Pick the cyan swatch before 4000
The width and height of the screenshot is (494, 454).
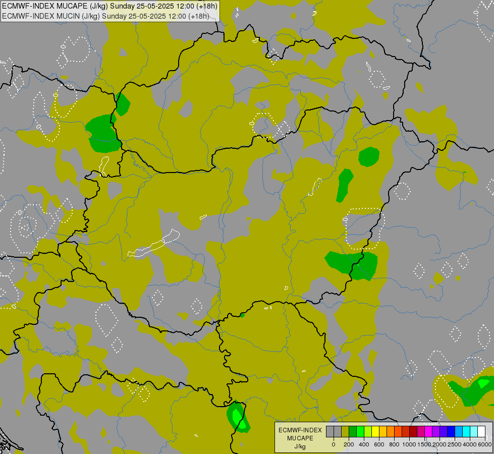click(x=467, y=432)
